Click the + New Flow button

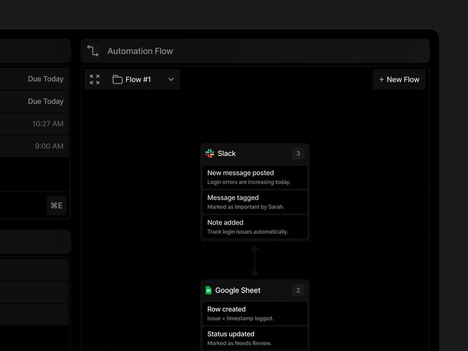coord(399,79)
